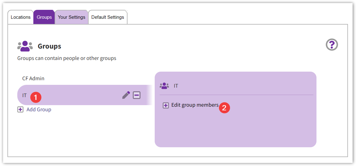Click the Groups heading text
356x166 pixels.
tap(49, 46)
